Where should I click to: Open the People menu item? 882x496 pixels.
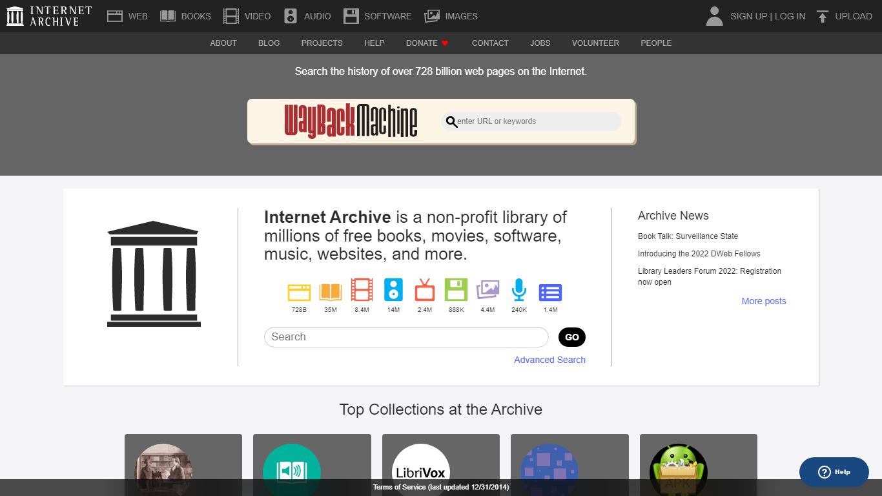656,43
